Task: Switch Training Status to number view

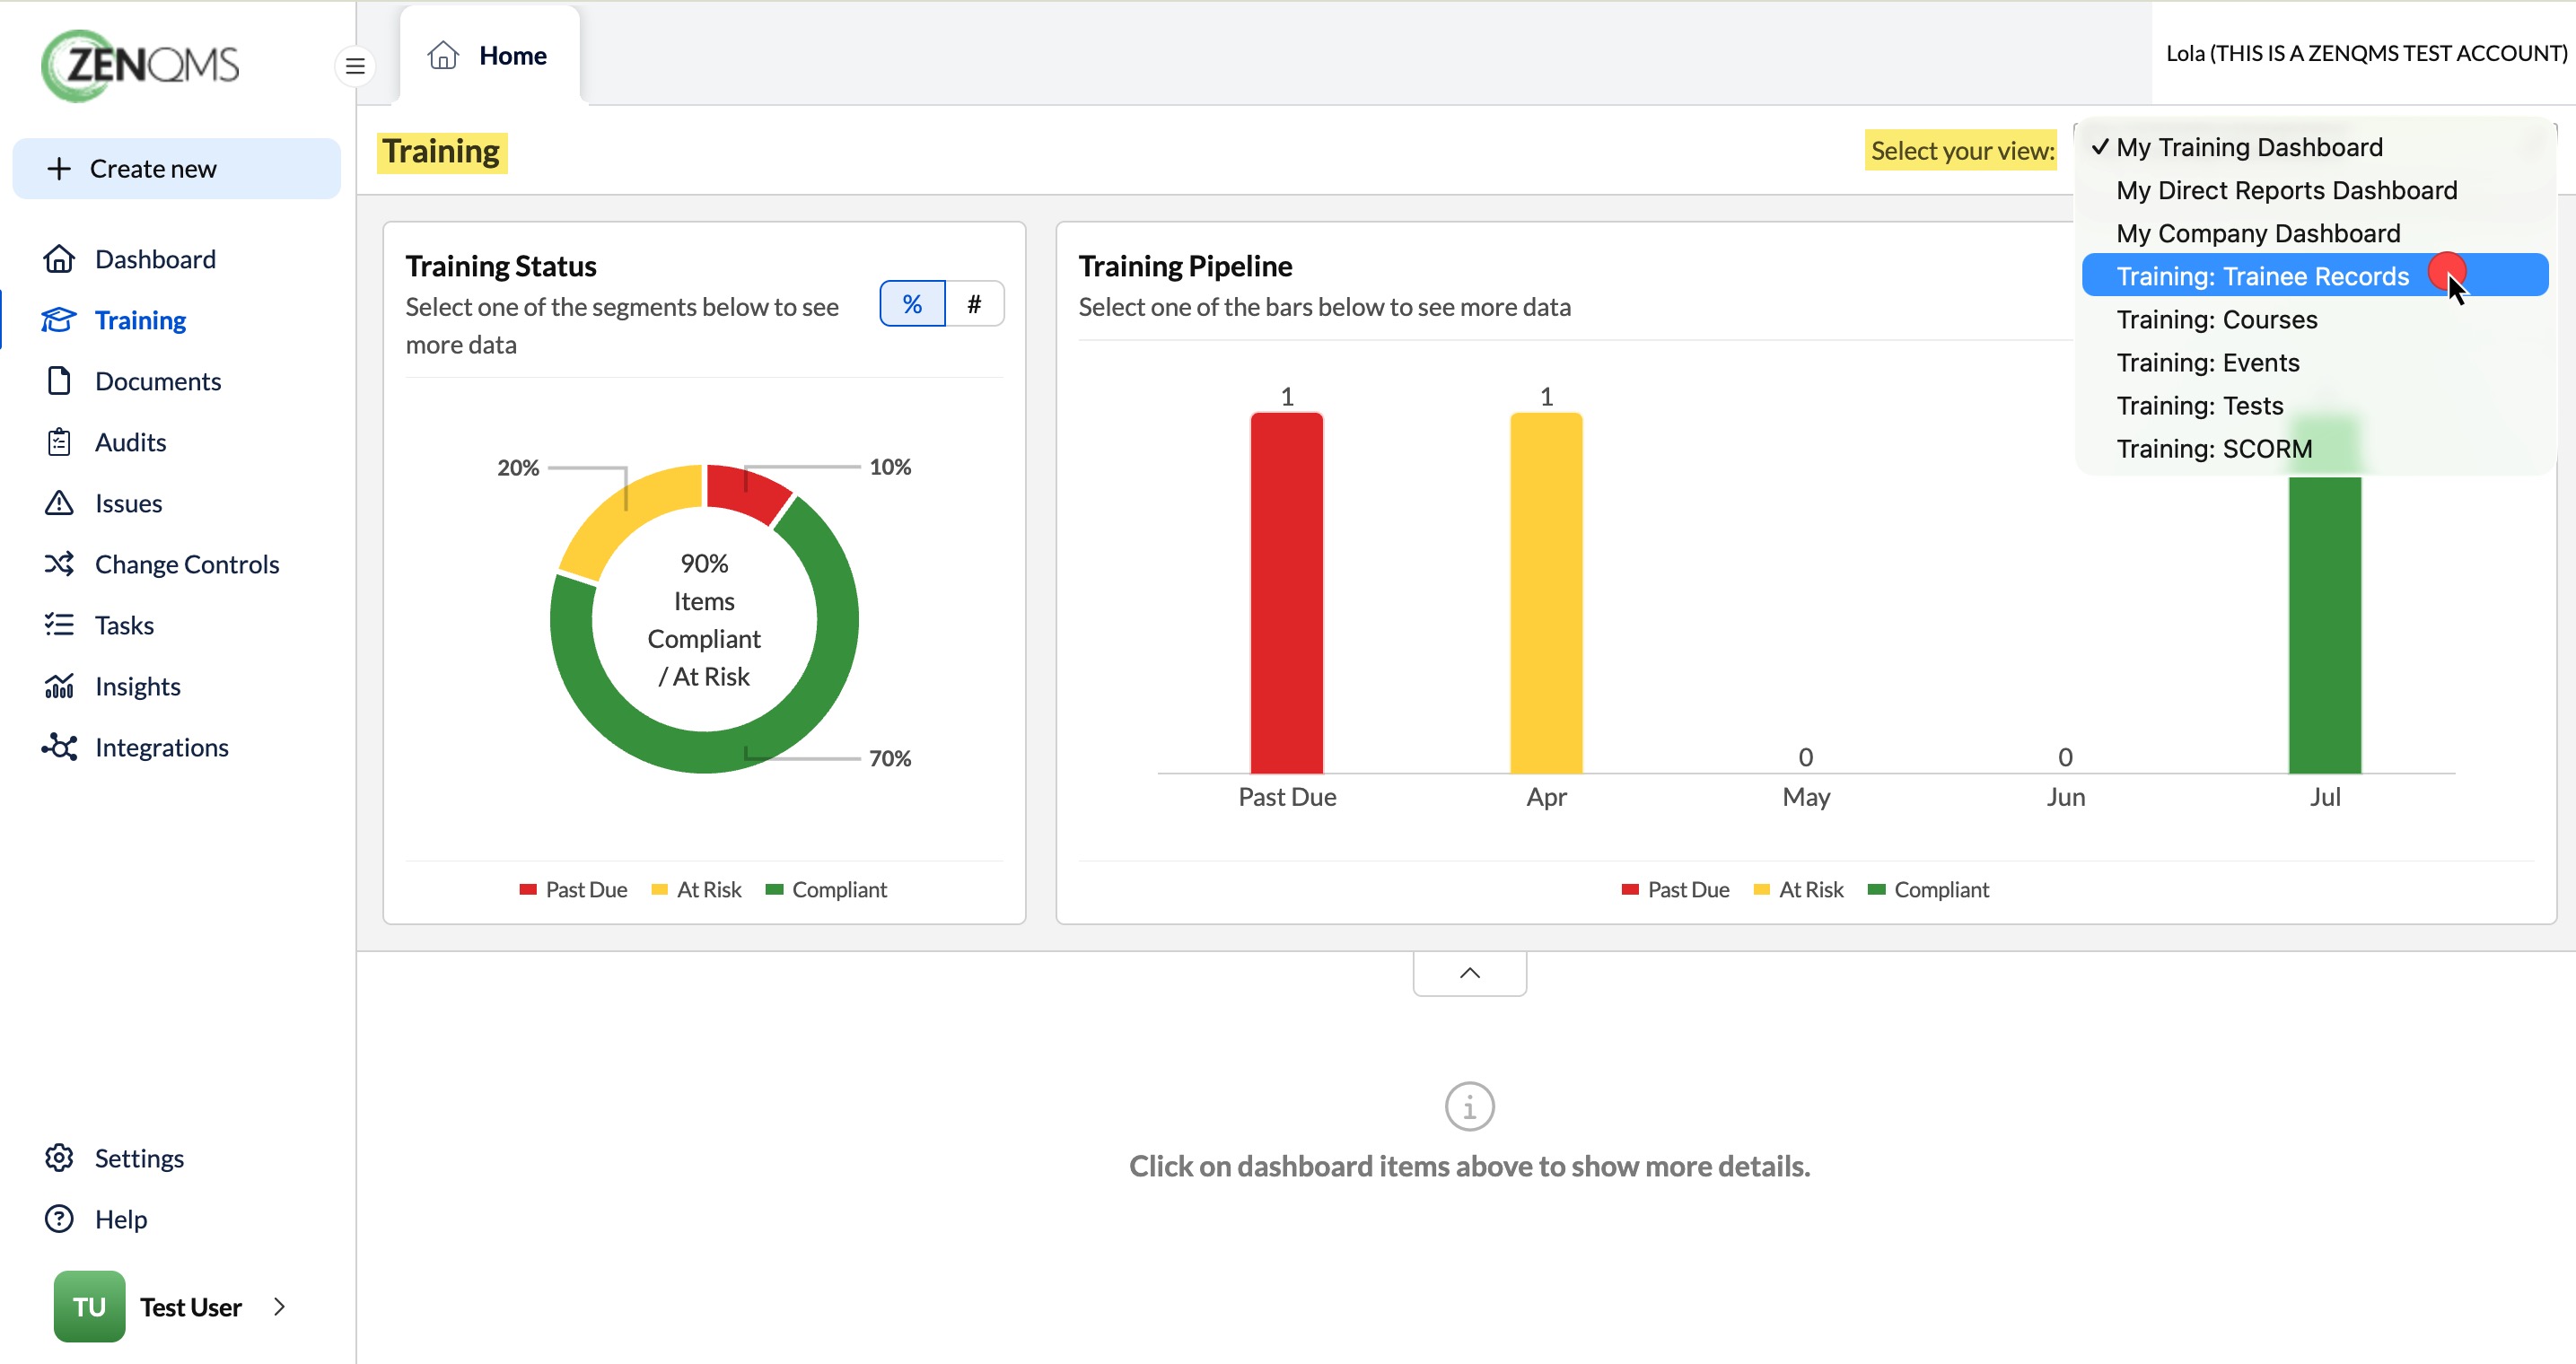Action: (974, 303)
